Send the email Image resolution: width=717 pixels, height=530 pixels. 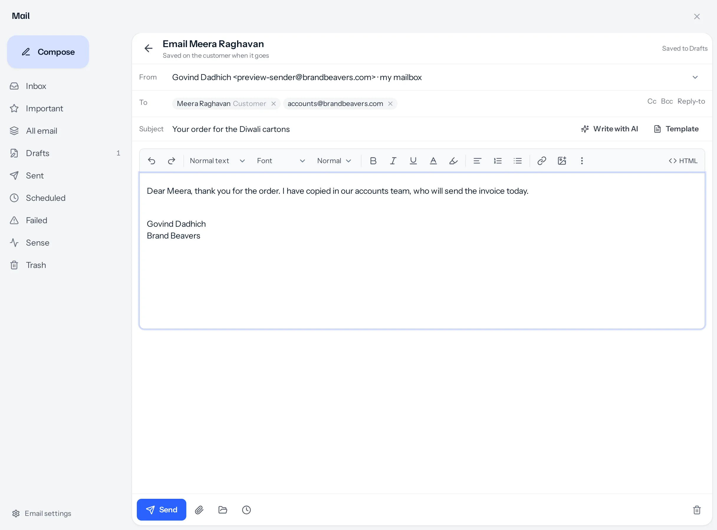pos(161,510)
